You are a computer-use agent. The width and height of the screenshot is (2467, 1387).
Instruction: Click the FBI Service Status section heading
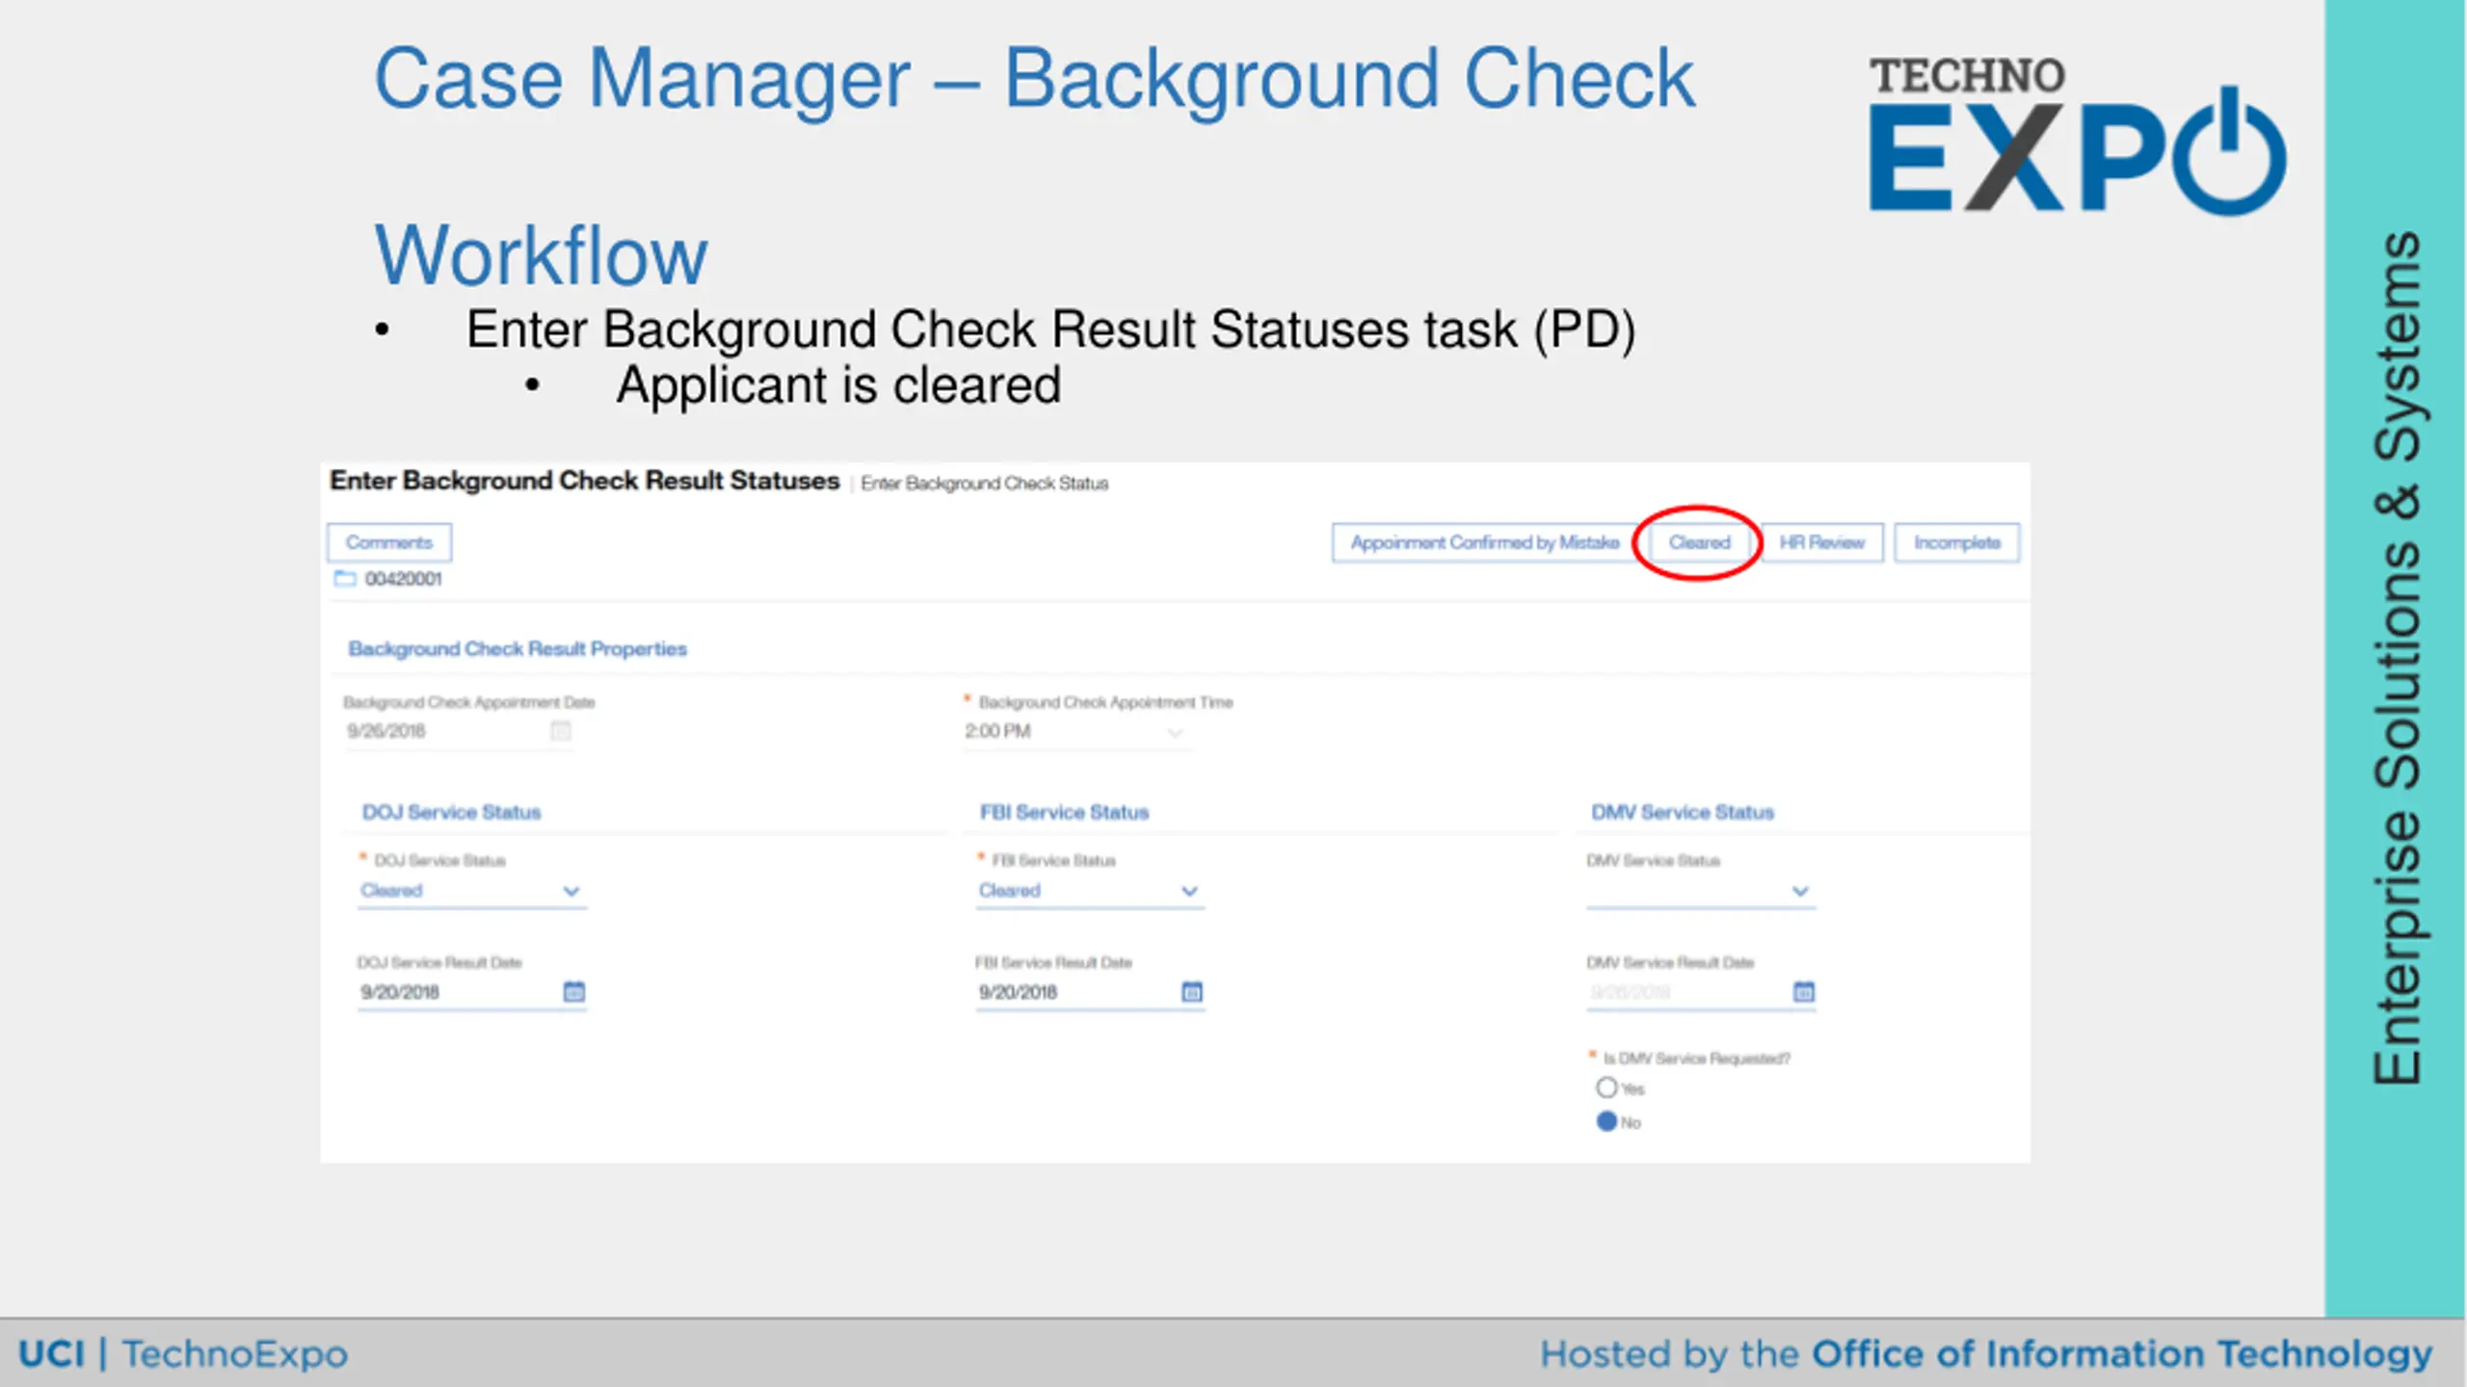[x=1064, y=812]
